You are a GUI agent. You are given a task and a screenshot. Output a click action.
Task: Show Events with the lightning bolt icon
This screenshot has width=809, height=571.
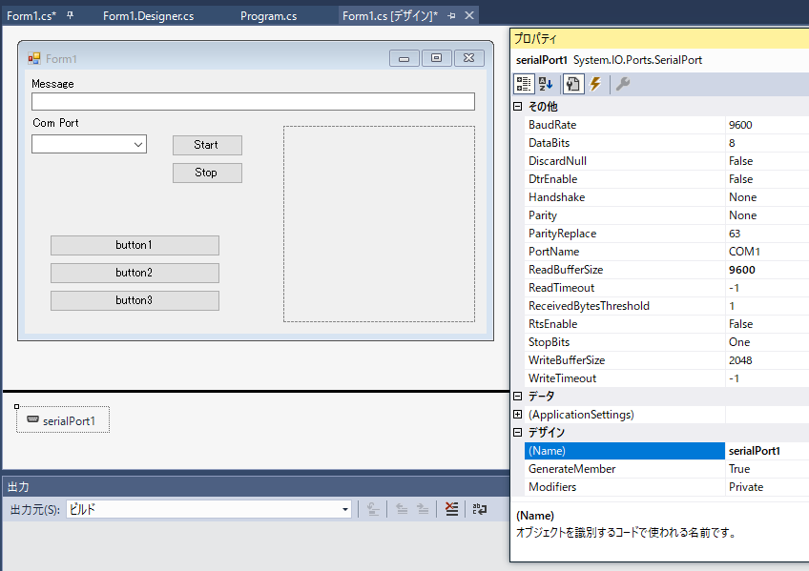[x=595, y=84]
